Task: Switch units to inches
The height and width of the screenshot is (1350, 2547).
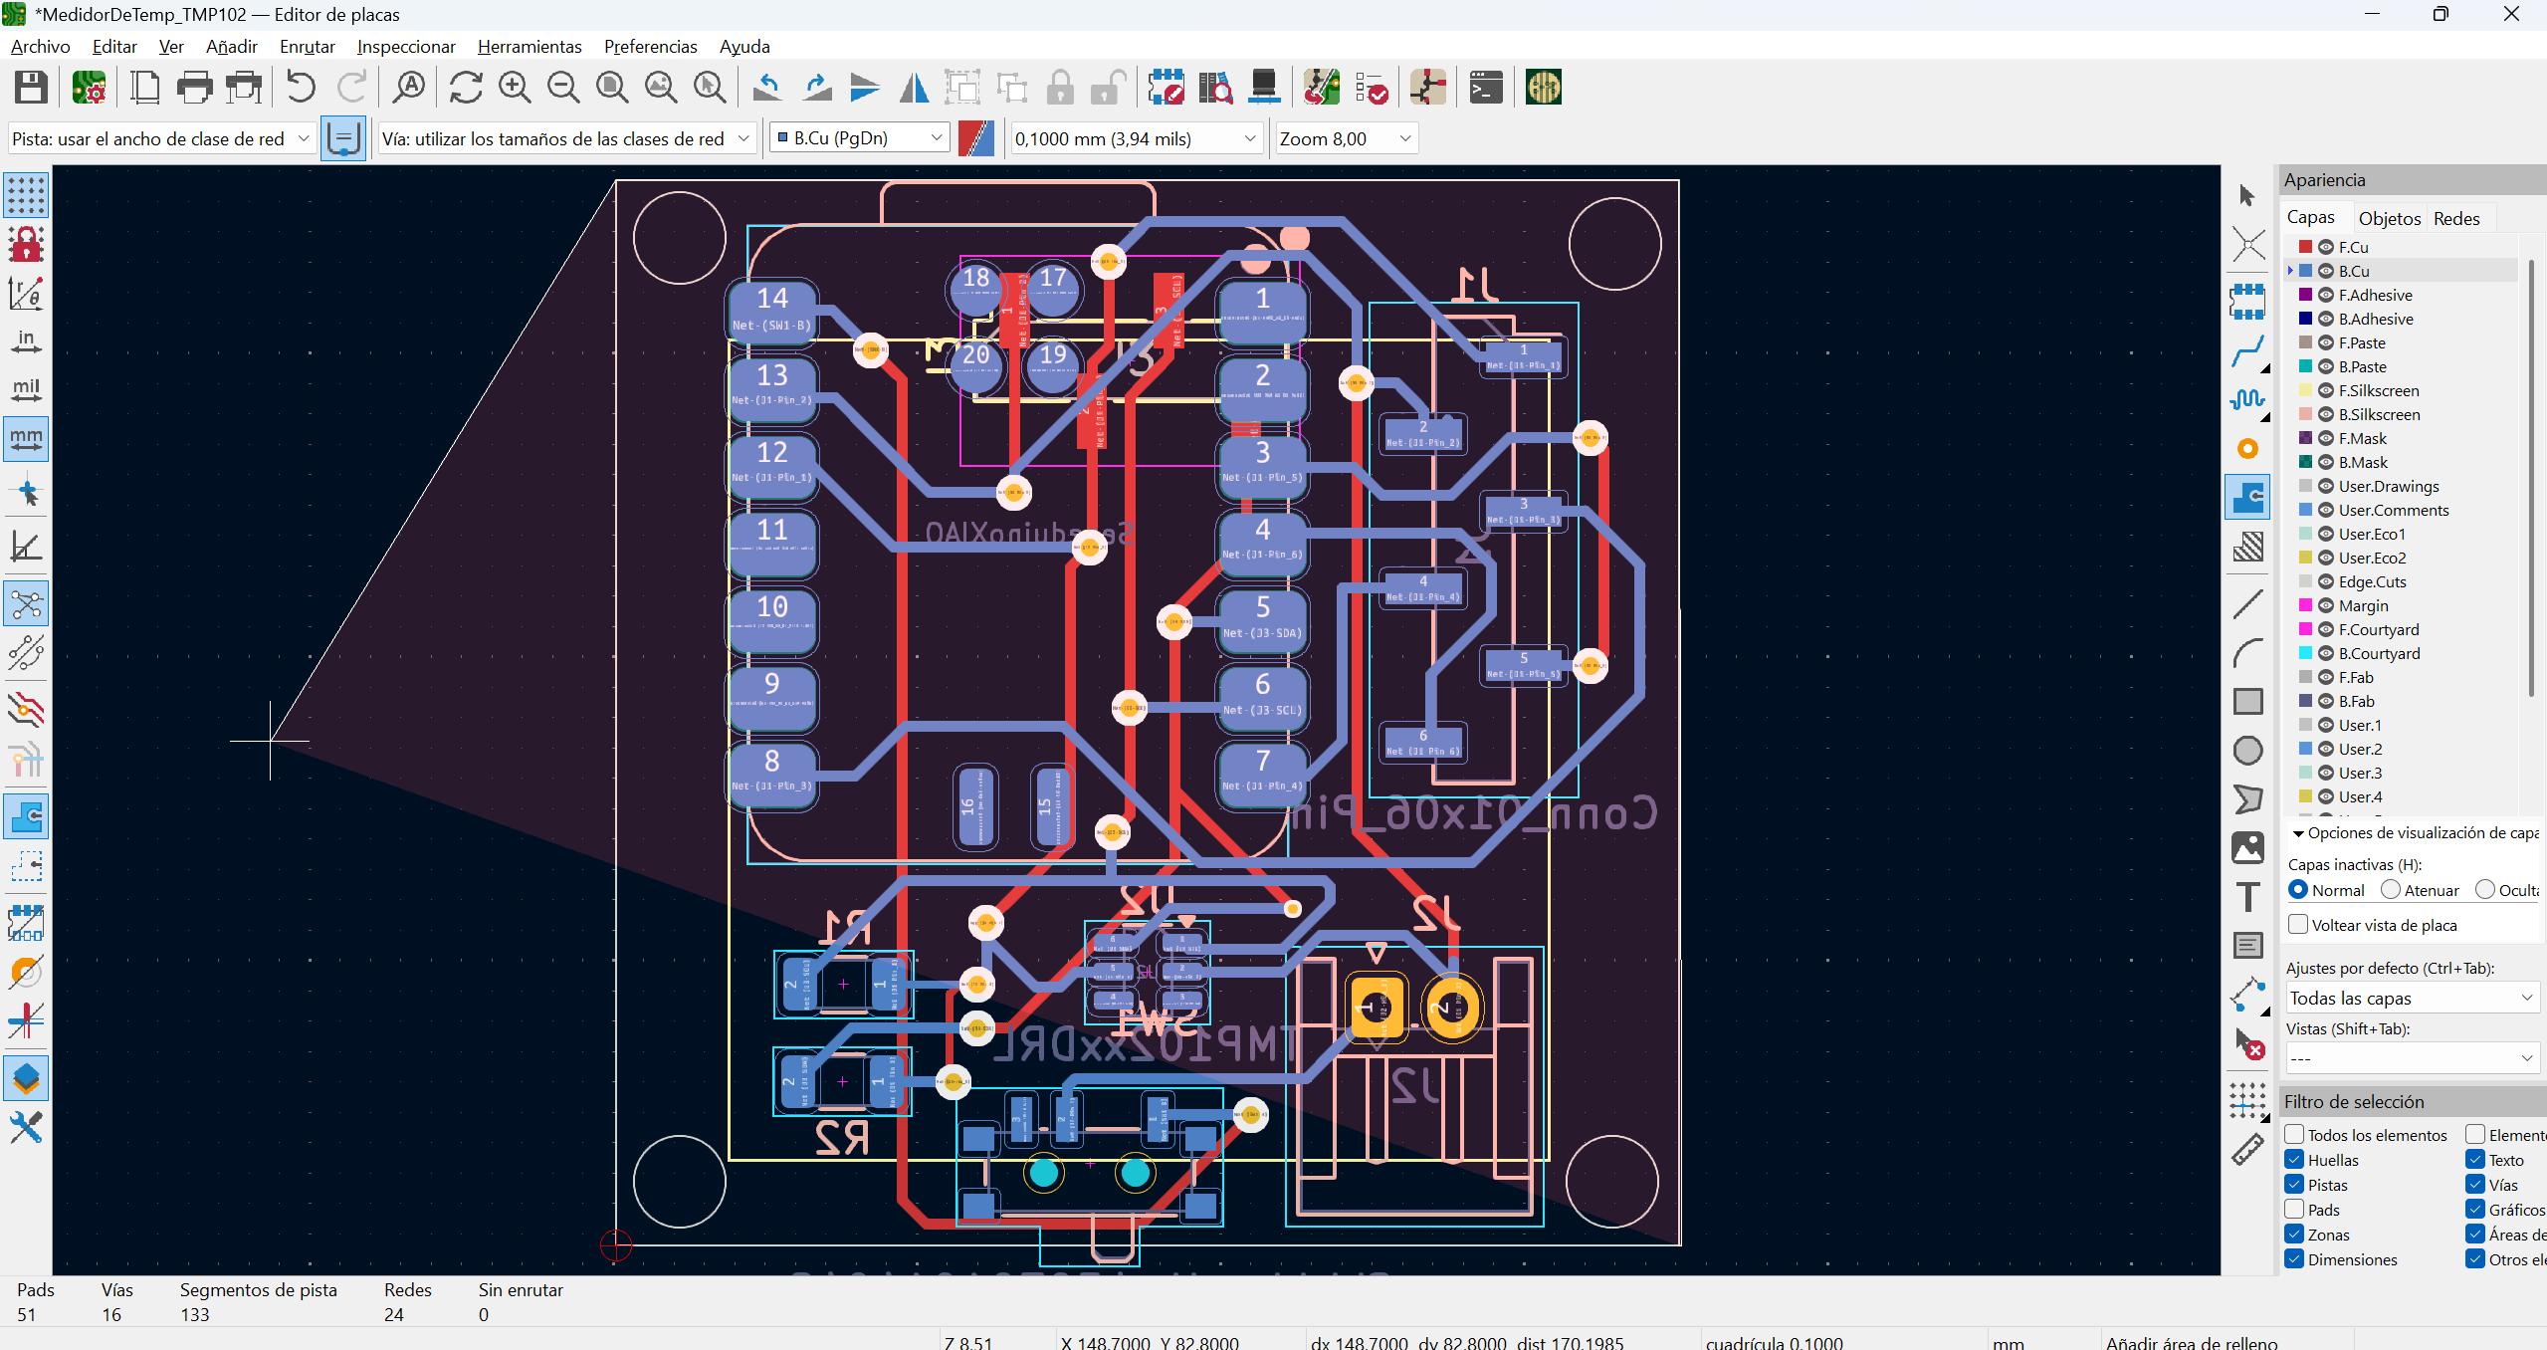Action: coord(26,341)
